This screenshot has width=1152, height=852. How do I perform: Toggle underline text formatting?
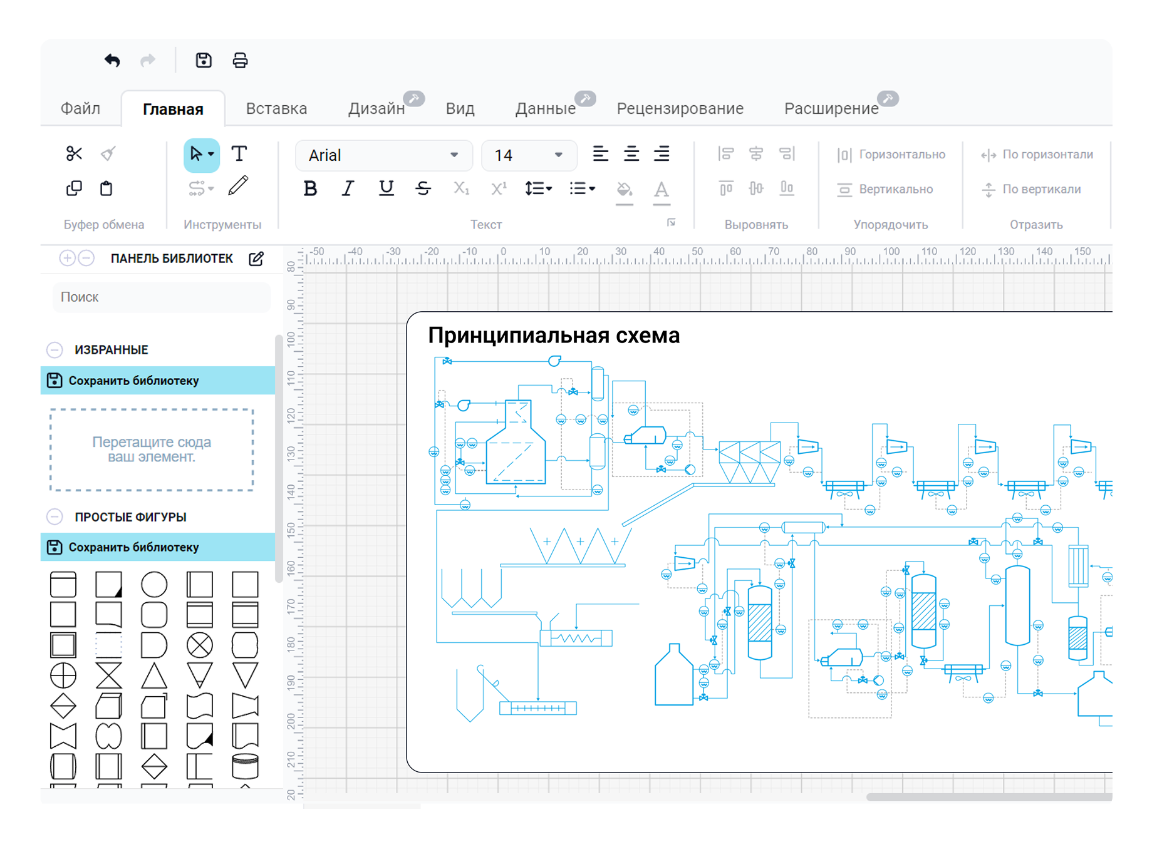386,188
